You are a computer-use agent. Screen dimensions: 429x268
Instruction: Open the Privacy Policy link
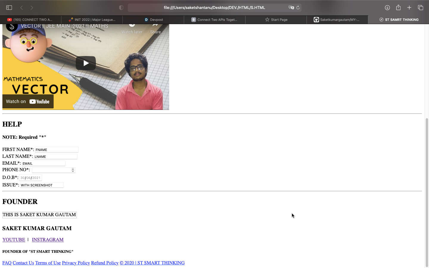[x=76, y=263]
